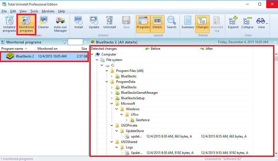This screenshot has height=161, width=278.
Task: Expand BlueStacks under Program Files (x86)
Action: point(112,76)
